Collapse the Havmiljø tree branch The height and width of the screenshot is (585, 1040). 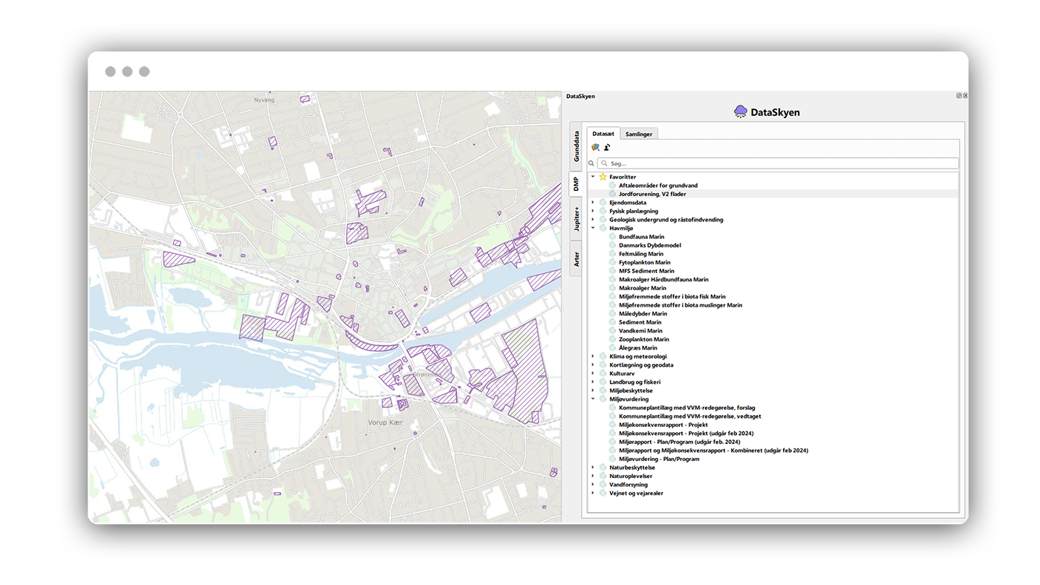[x=593, y=229]
